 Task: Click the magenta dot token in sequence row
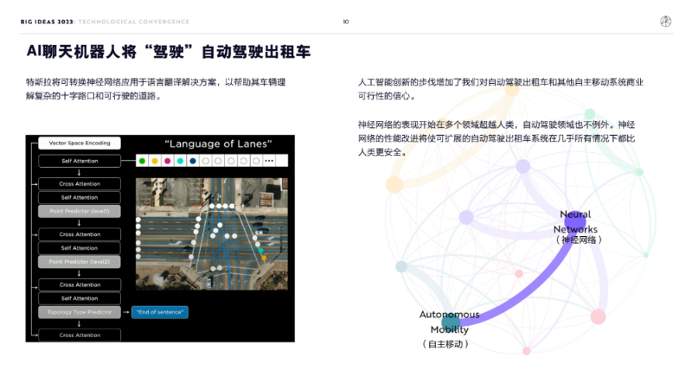(167, 161)
